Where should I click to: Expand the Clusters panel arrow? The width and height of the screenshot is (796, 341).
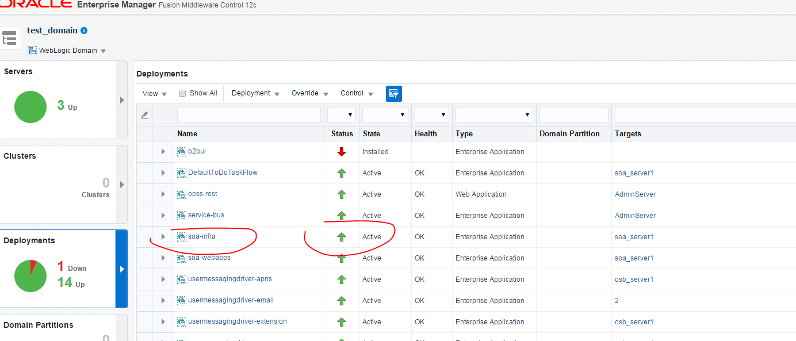coord(121,185)
